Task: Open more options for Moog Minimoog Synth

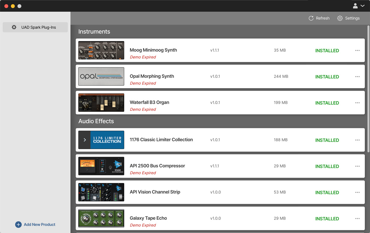Action: tap(357, 50)
